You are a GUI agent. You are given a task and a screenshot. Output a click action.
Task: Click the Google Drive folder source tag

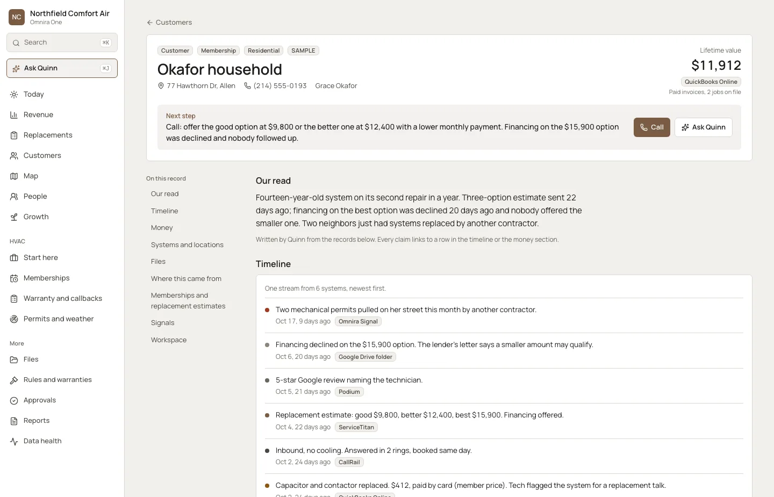(x=365, y=357)
